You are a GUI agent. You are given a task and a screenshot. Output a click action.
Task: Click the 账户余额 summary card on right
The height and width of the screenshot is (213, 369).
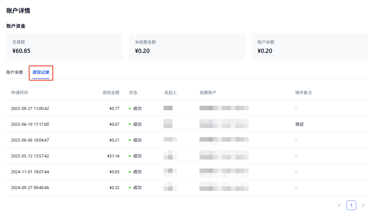[x=309, y=47]
